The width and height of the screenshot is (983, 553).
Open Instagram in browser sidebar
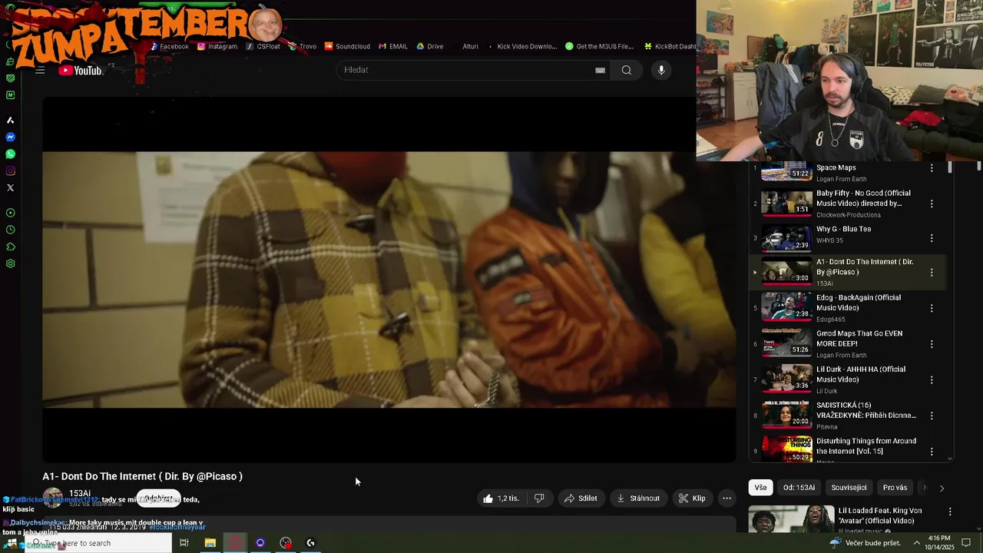point(10,171)
